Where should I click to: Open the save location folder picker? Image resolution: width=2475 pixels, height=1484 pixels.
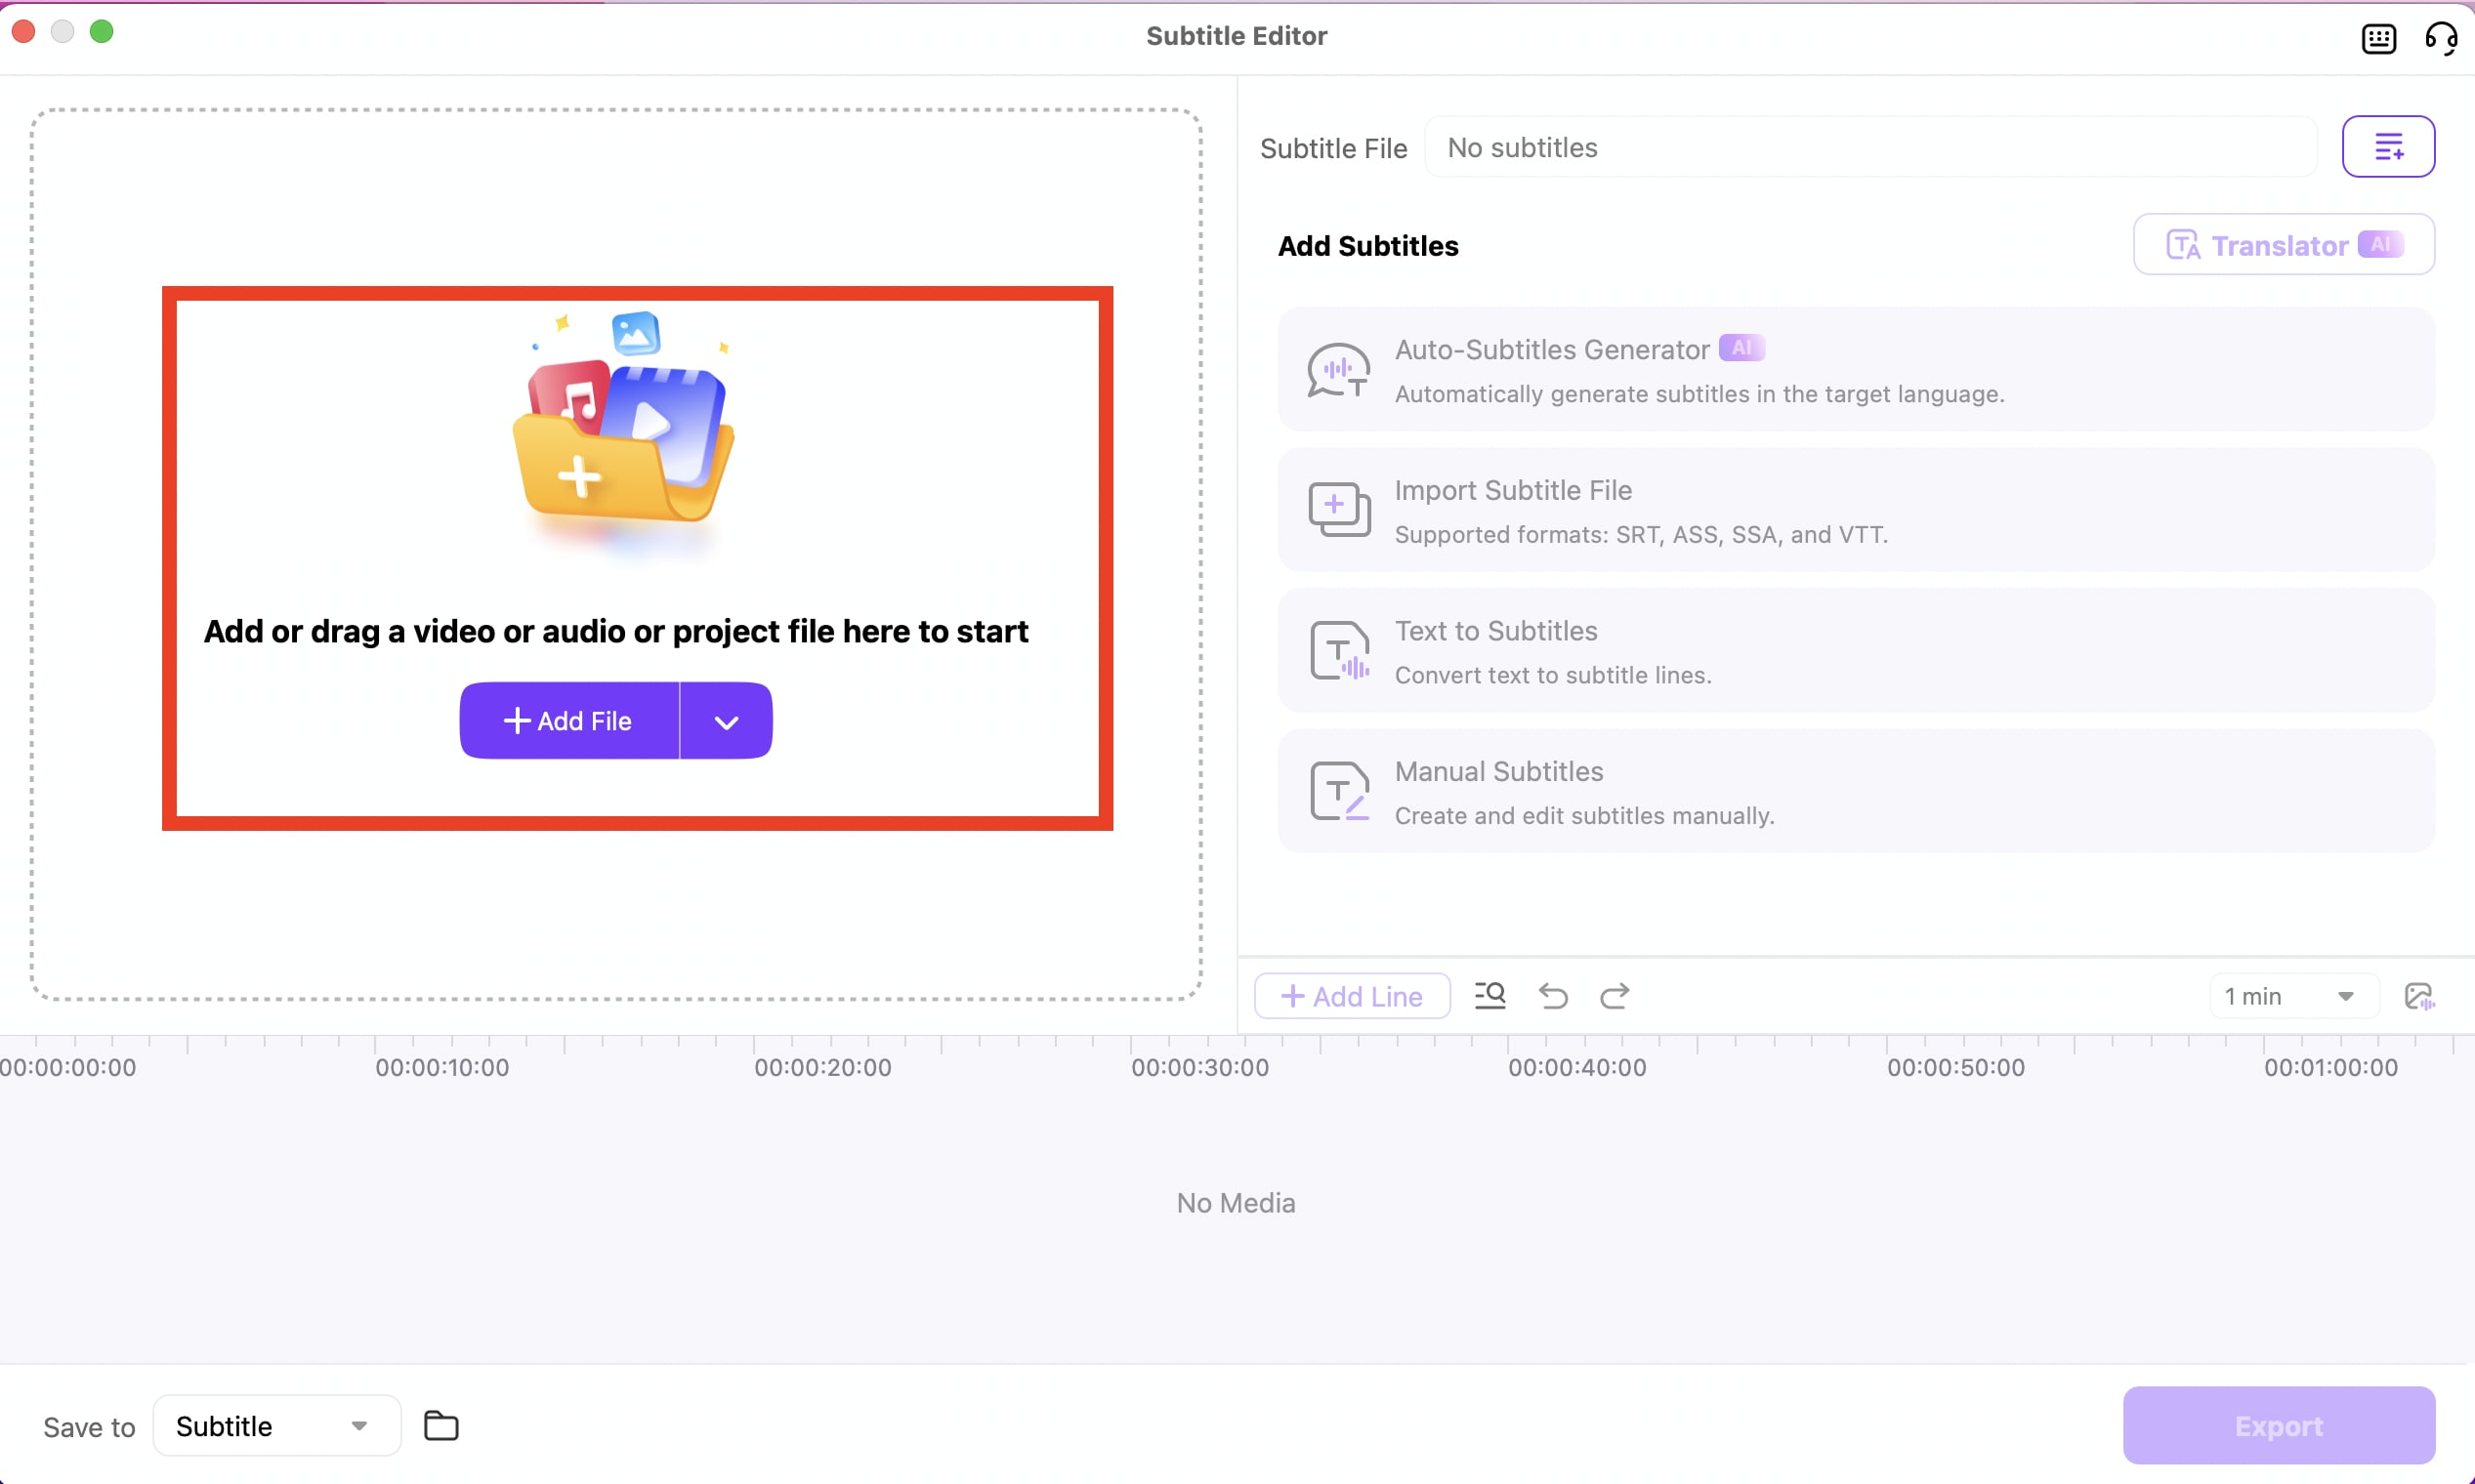coord(440,1424)
